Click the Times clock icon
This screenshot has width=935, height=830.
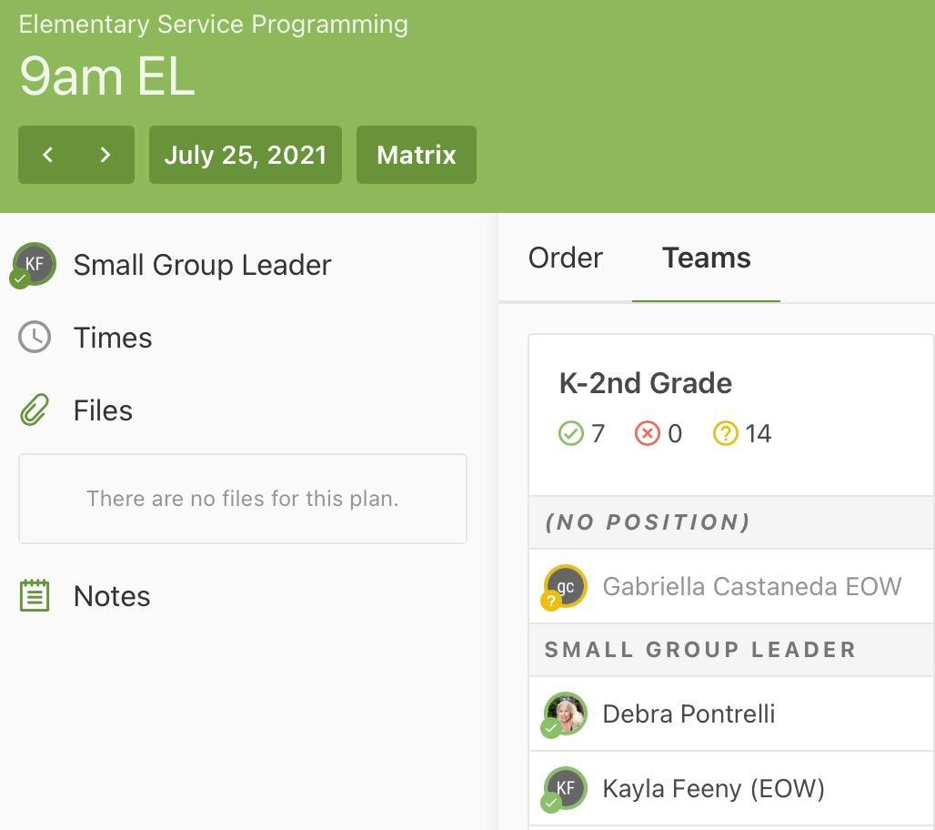[35, 338]
